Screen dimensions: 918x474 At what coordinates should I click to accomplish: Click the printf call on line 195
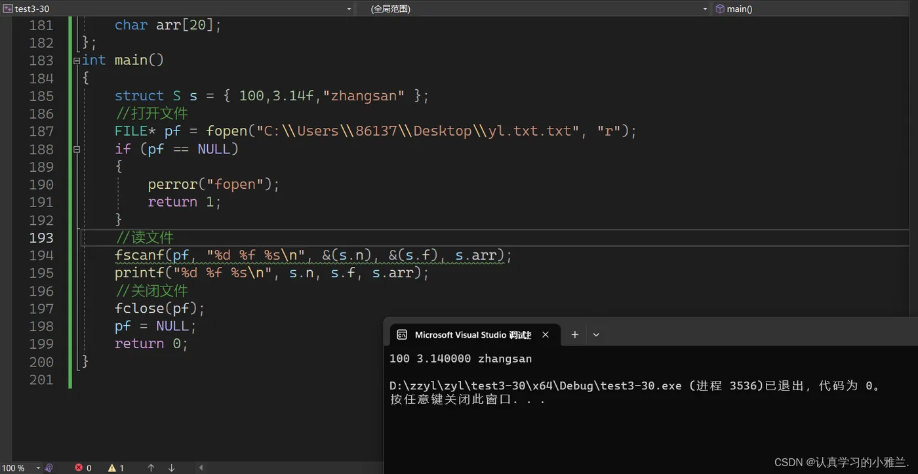pos(271,273)
